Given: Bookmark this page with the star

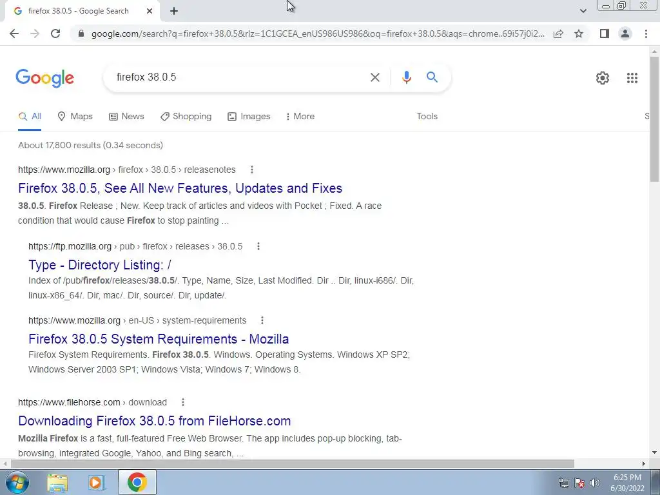Looking at the screenshot, I should coord(579,34).
